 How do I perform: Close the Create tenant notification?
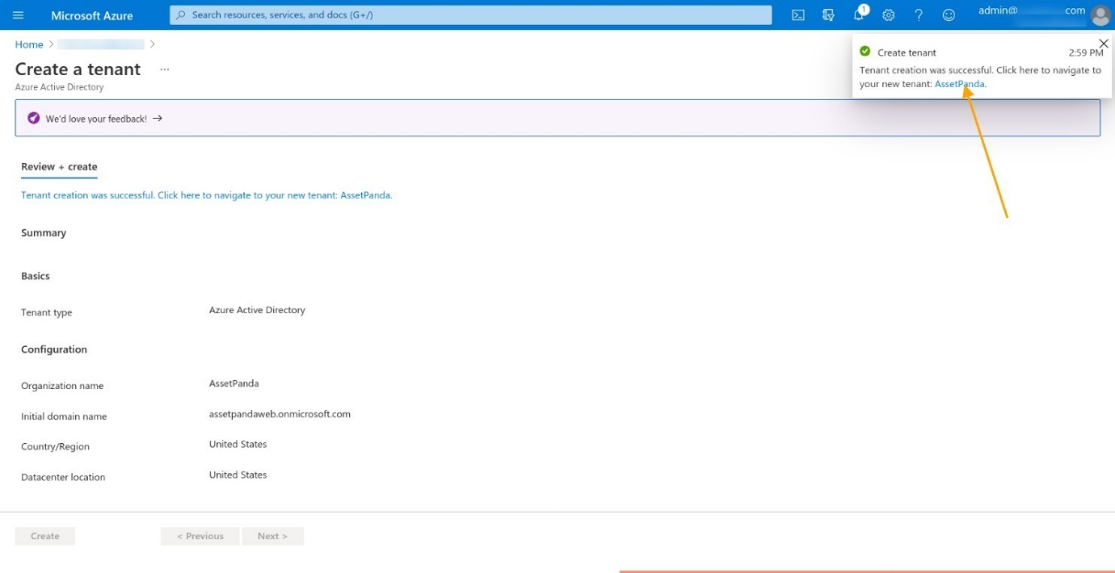click(1103, 43)
